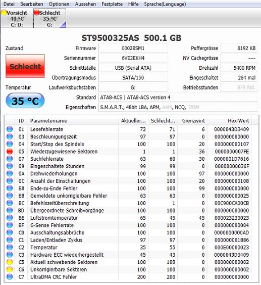Click blue status icon for Gemeldete unkorrigierbare Fehler
The image size is (261, 285).
(x=10, y=196)
